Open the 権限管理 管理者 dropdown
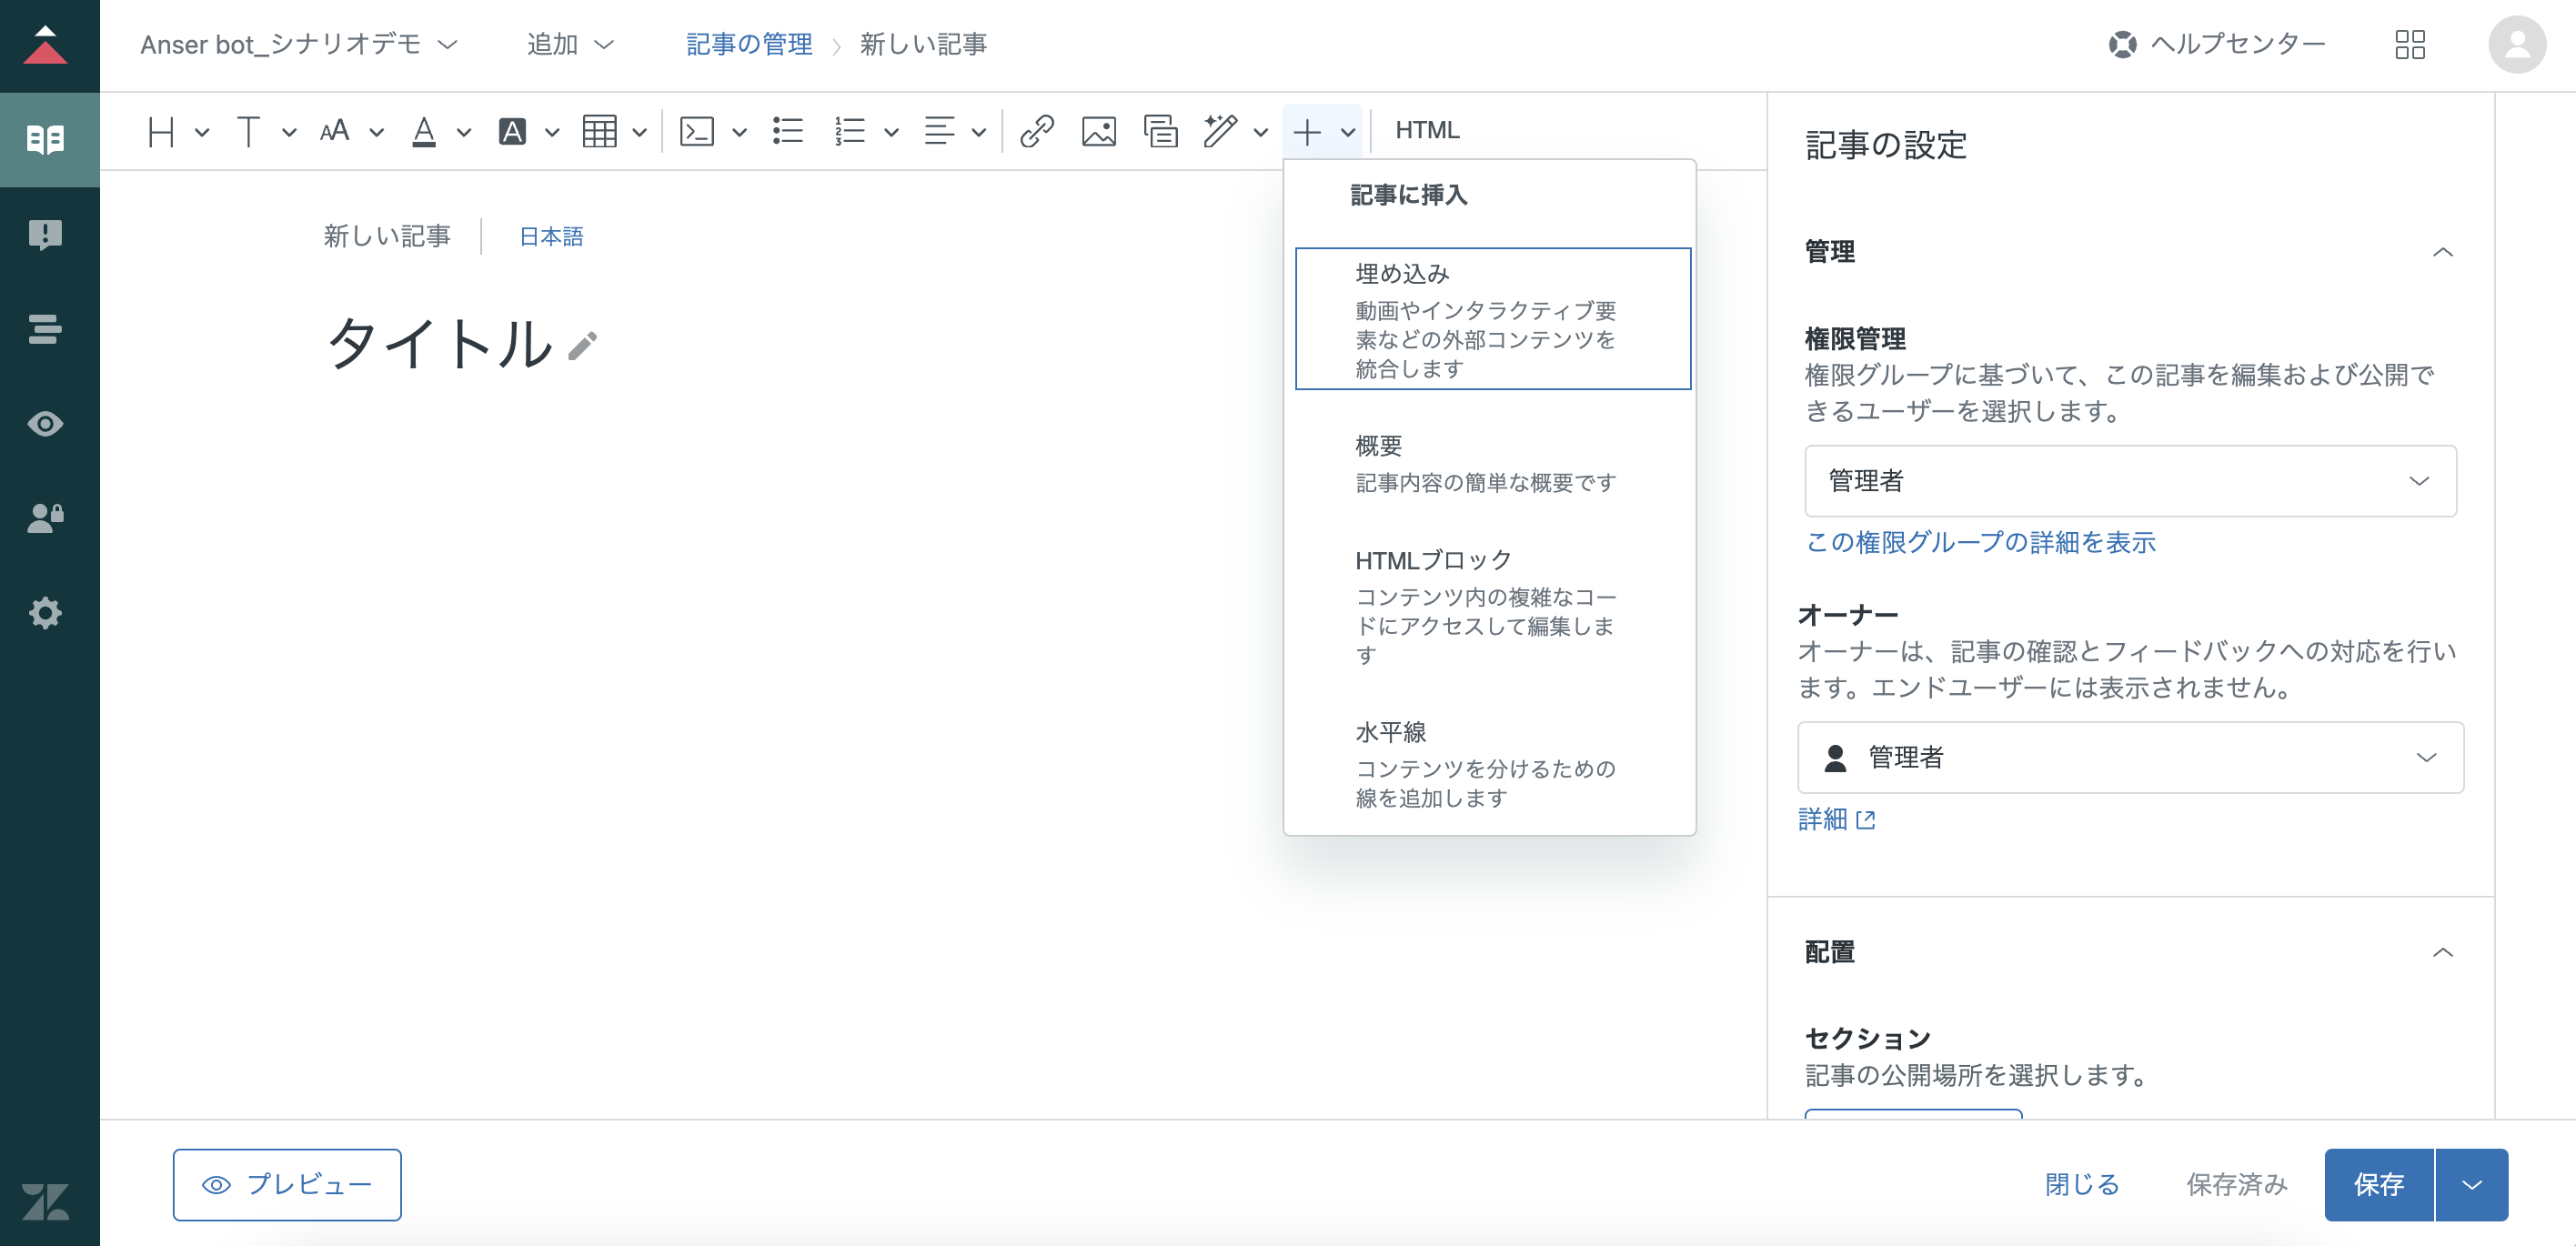 2130,481
